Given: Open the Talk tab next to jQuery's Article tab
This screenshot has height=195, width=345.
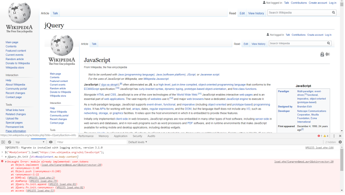Looking at the screenshot, I should (55, 13).
